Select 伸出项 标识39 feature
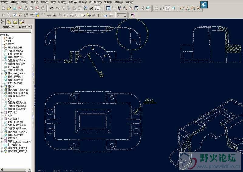Screen dimensions: 243x172 [14, 51]
